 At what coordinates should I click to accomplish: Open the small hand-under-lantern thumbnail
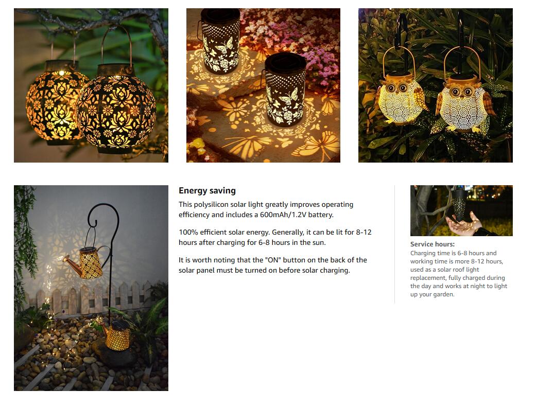coord(461,210)
